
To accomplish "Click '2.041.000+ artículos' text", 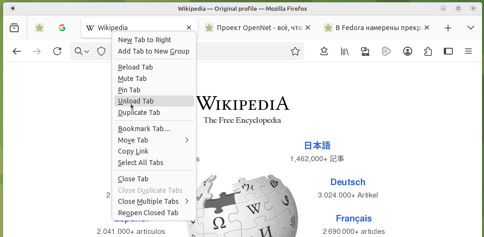I will 131,231.
